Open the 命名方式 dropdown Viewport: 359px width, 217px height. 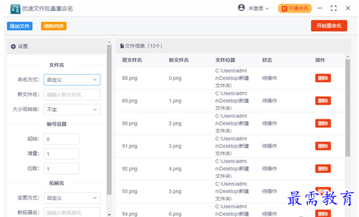point(72,80)
